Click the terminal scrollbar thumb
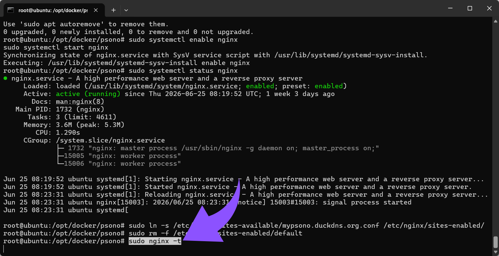 tap(495, 242)
